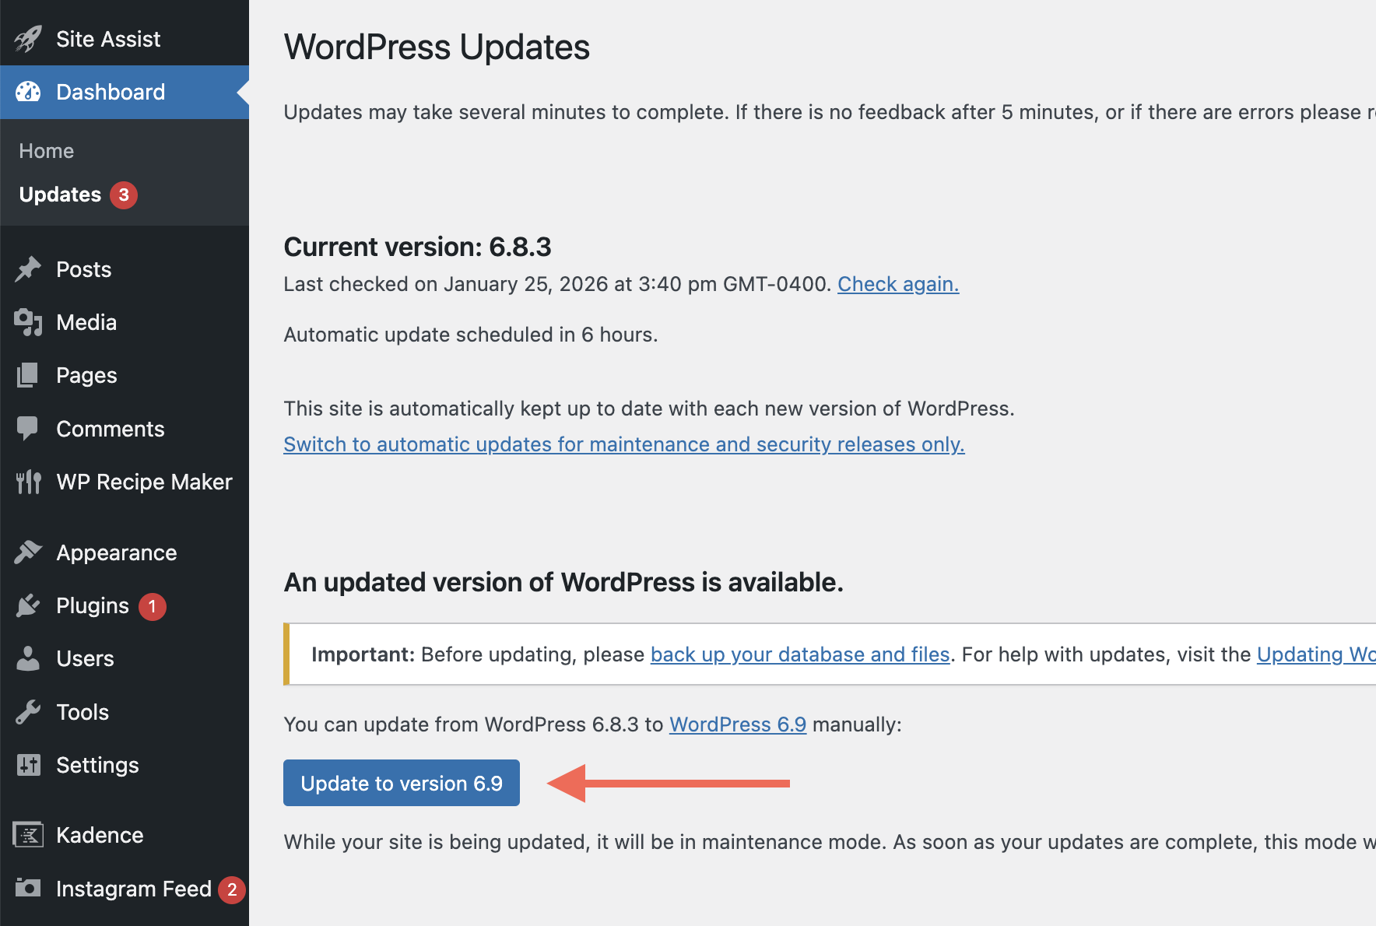1376x926 pixels.
Task: Click the WP Recipe Maker utensils icon
Action: click(28, 482)
